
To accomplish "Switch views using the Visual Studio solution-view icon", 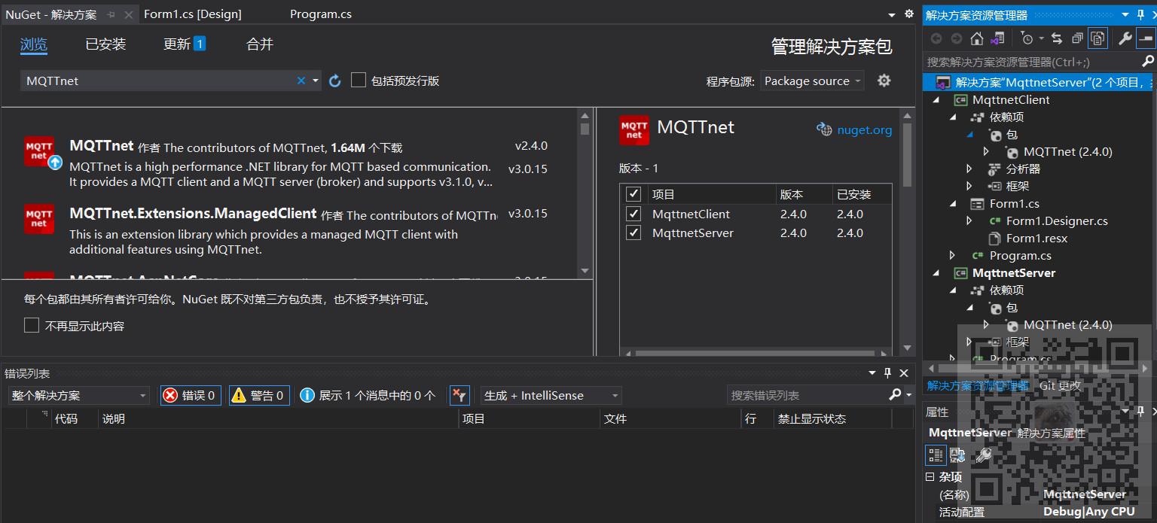I will pos(997,38).
